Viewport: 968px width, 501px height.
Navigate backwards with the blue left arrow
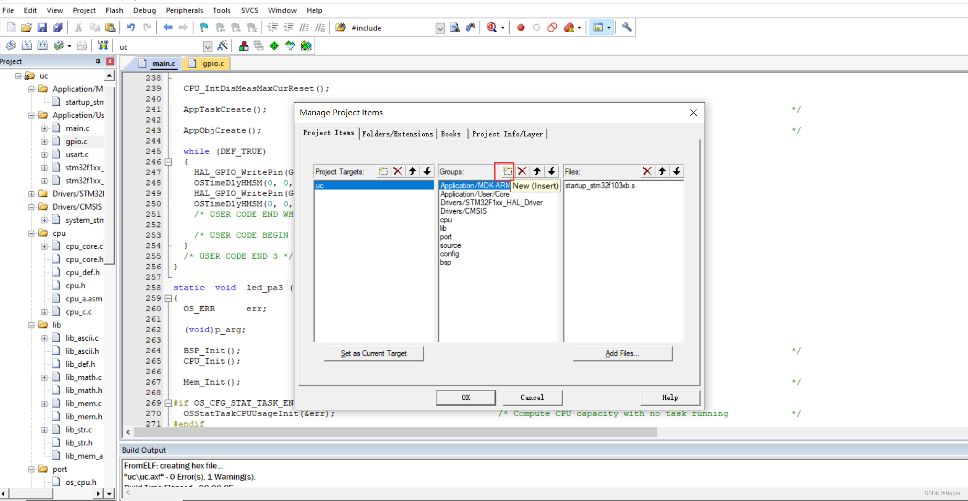pos(168,27)
